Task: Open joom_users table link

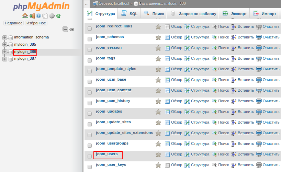Action: point(107,154)
